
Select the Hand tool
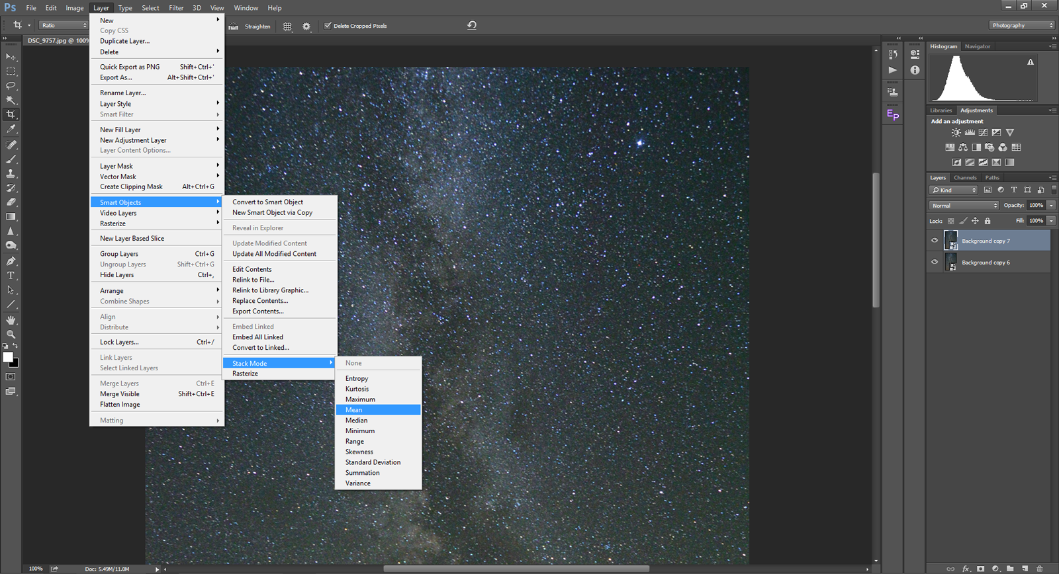(11, 320)
